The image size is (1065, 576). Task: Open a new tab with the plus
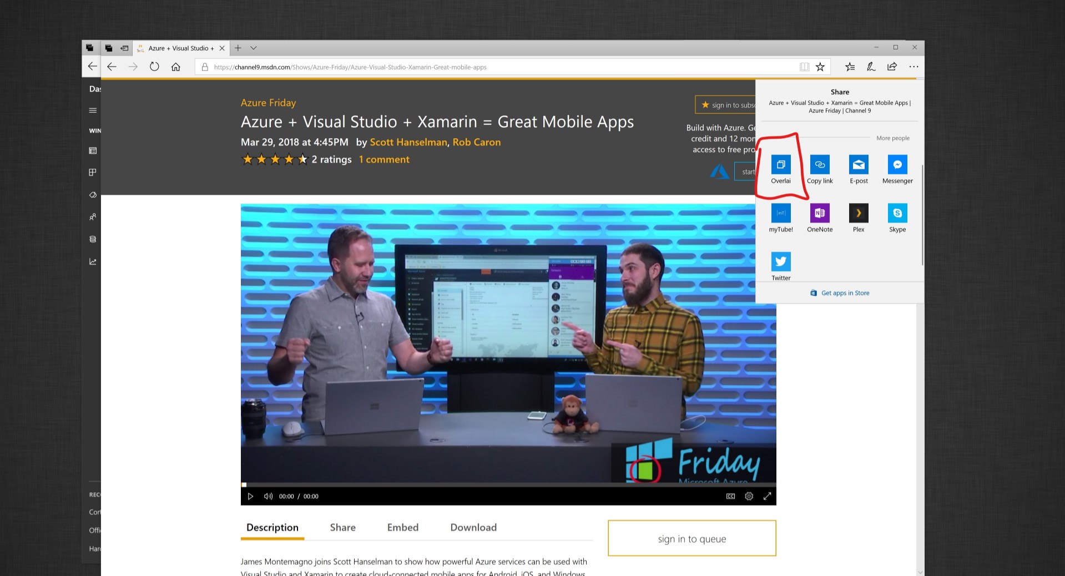(x=238, y=48)
